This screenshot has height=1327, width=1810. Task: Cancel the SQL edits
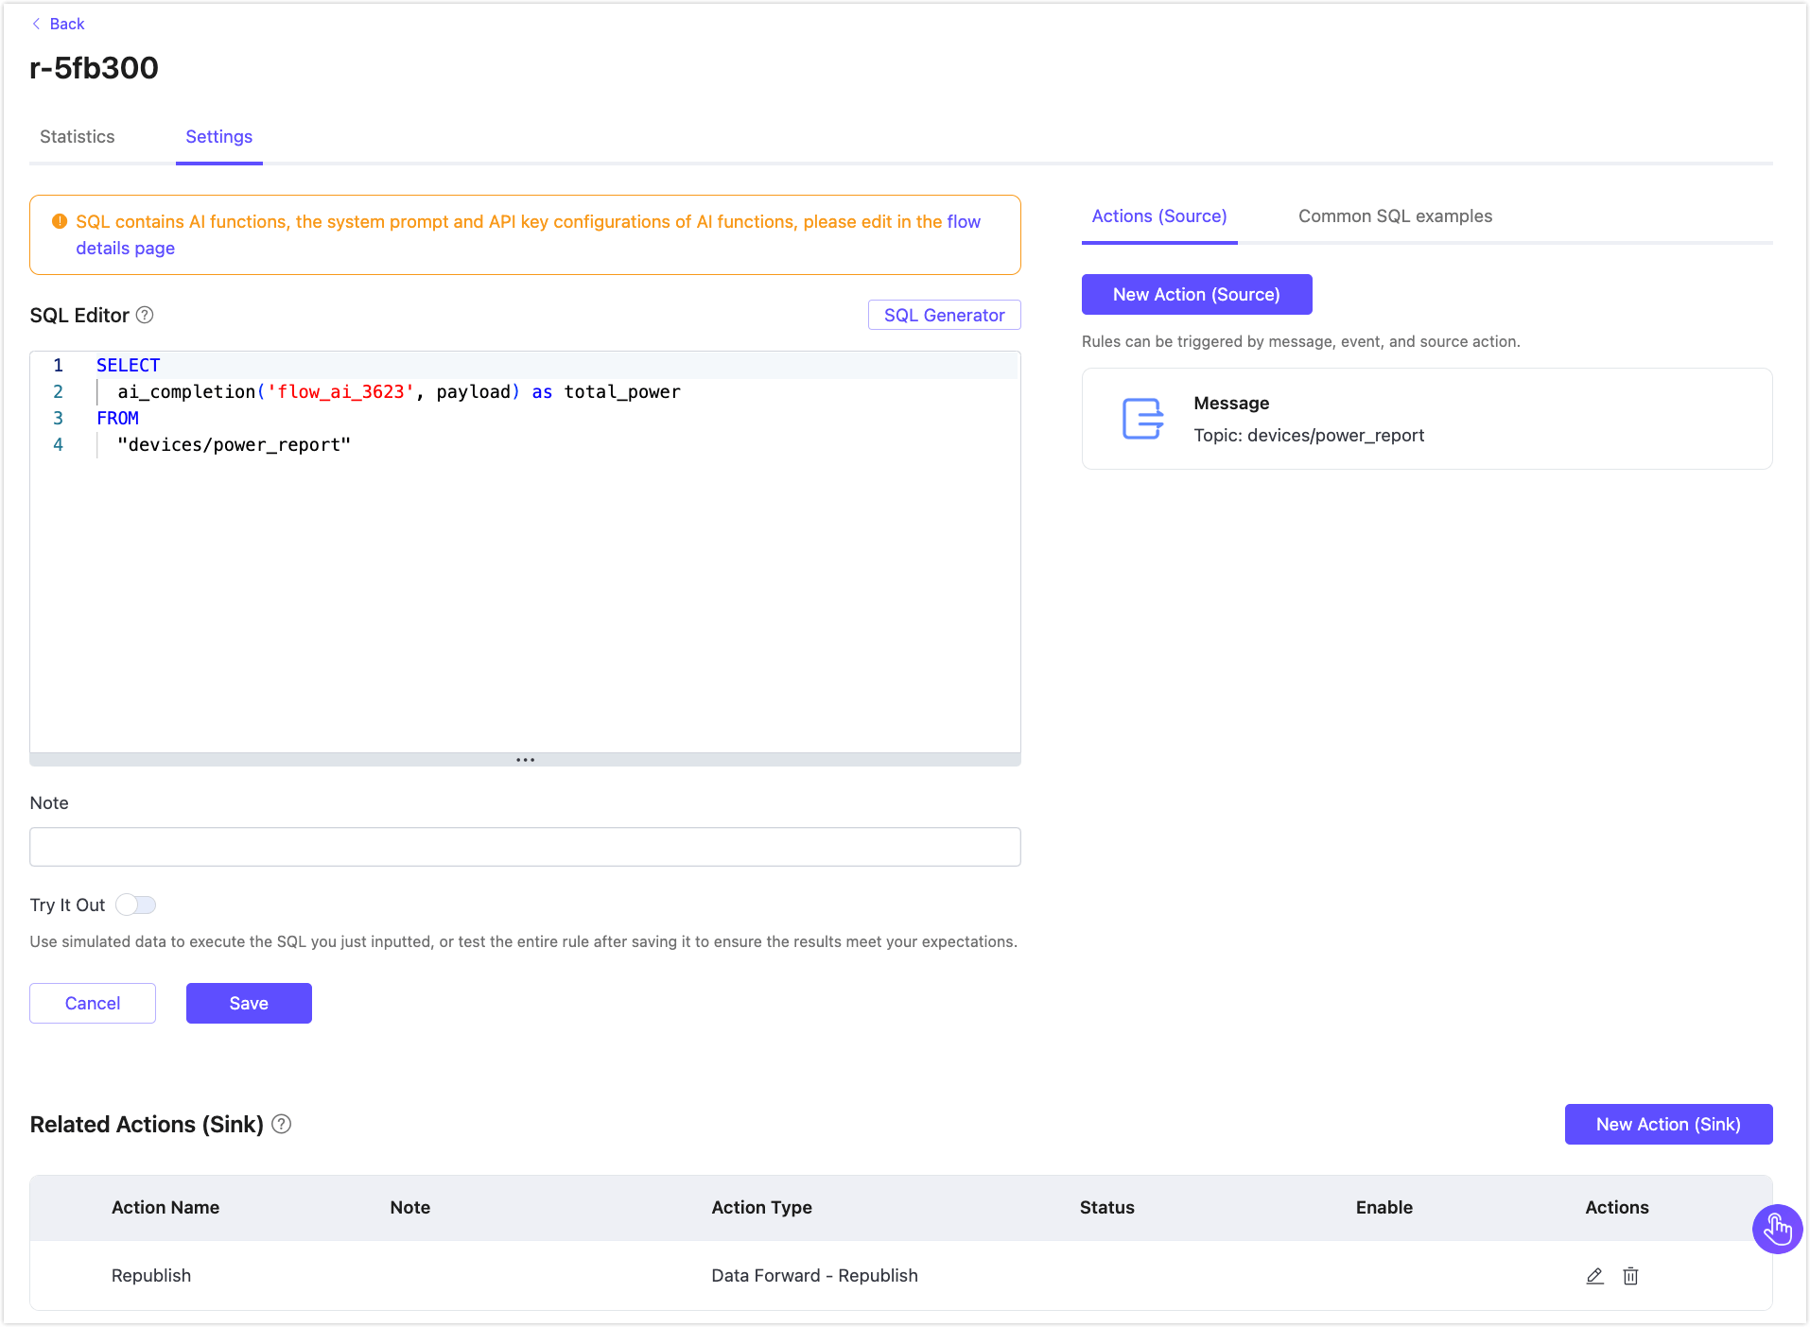[x=92, y=1003]
